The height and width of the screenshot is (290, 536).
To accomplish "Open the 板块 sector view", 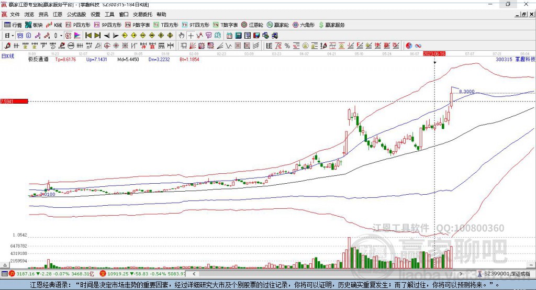I will click(34, 25).
